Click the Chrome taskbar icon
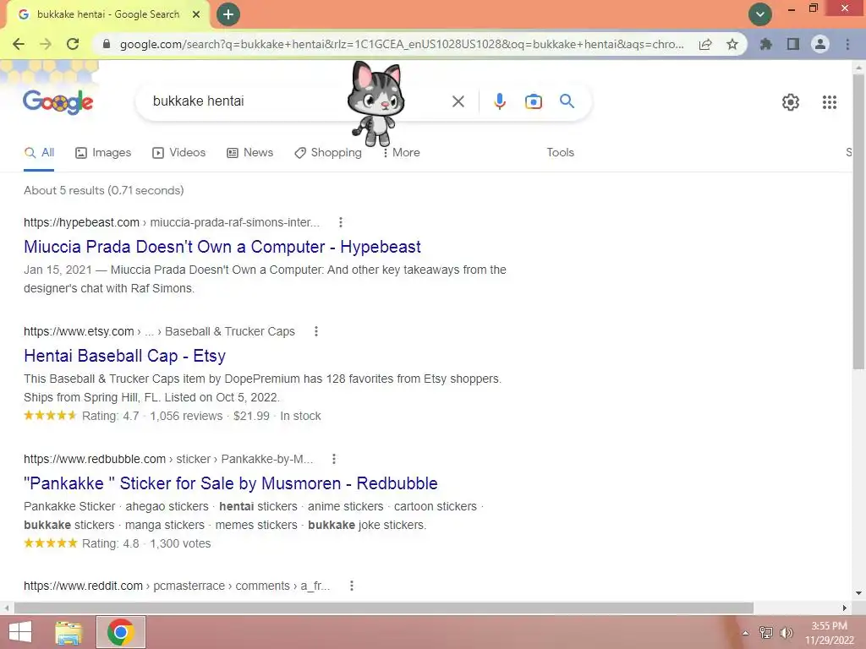Image resolution: width=866 pixels, height=649 pixels. coord(121,632)
